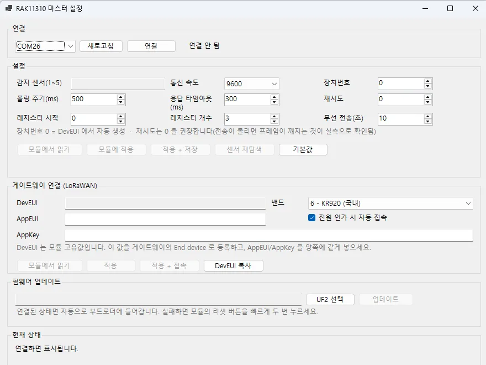
Task: Increase 레지스터 시작 value with up arrow
Action: (120, 116)
